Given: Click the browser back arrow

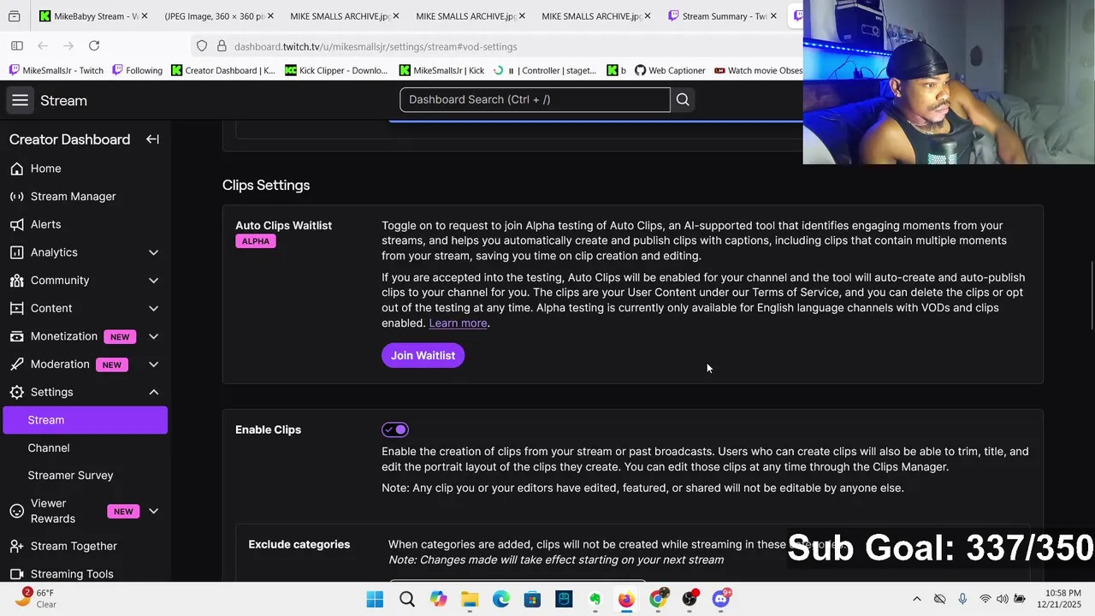Looking at the screenshot, I should 43,45.
